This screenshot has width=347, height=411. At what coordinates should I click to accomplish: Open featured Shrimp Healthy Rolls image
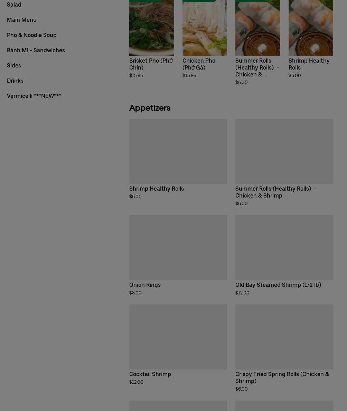pos(311,28)
